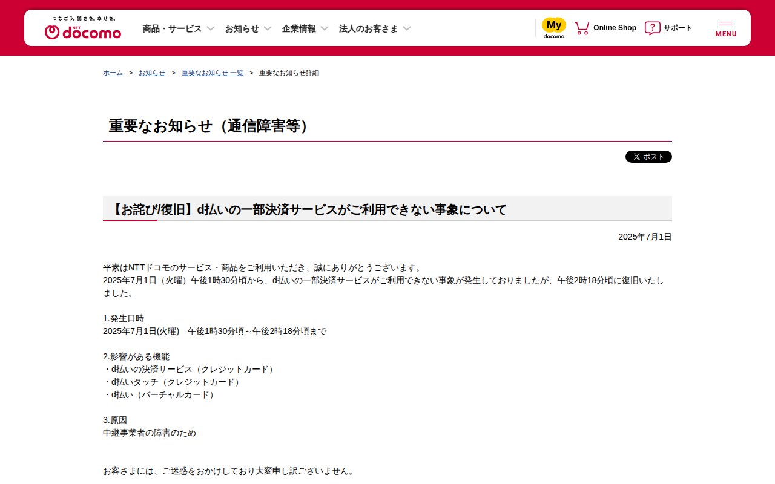This screenshot has height=484, width=775.
Task: Click the 2.影響がある機能 section label
Action: tap(136, 356)
